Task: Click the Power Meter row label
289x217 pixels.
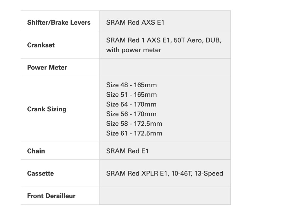Action: [x=47, y=68]
